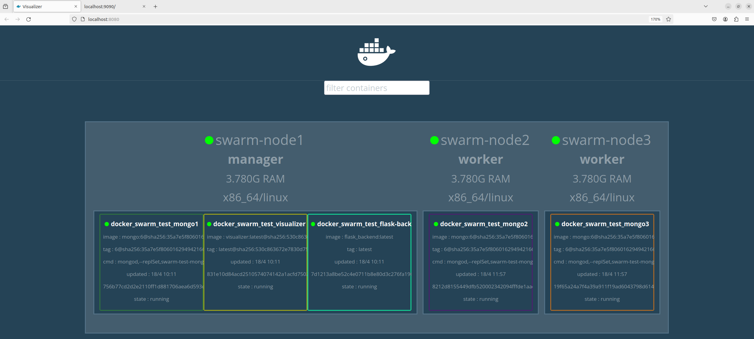754x339 pixels.
Task: Click the green dot of docker_swarm_test_mongo1
Action: (x=106, y=224)
